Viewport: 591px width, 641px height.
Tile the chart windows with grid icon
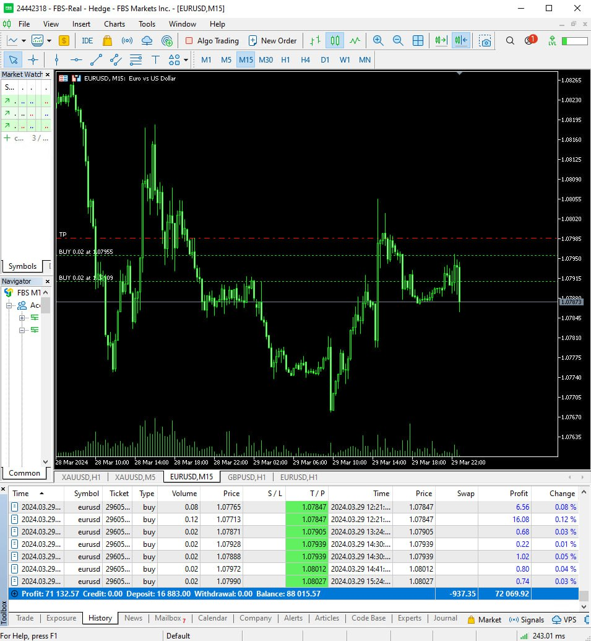(418, 40)
